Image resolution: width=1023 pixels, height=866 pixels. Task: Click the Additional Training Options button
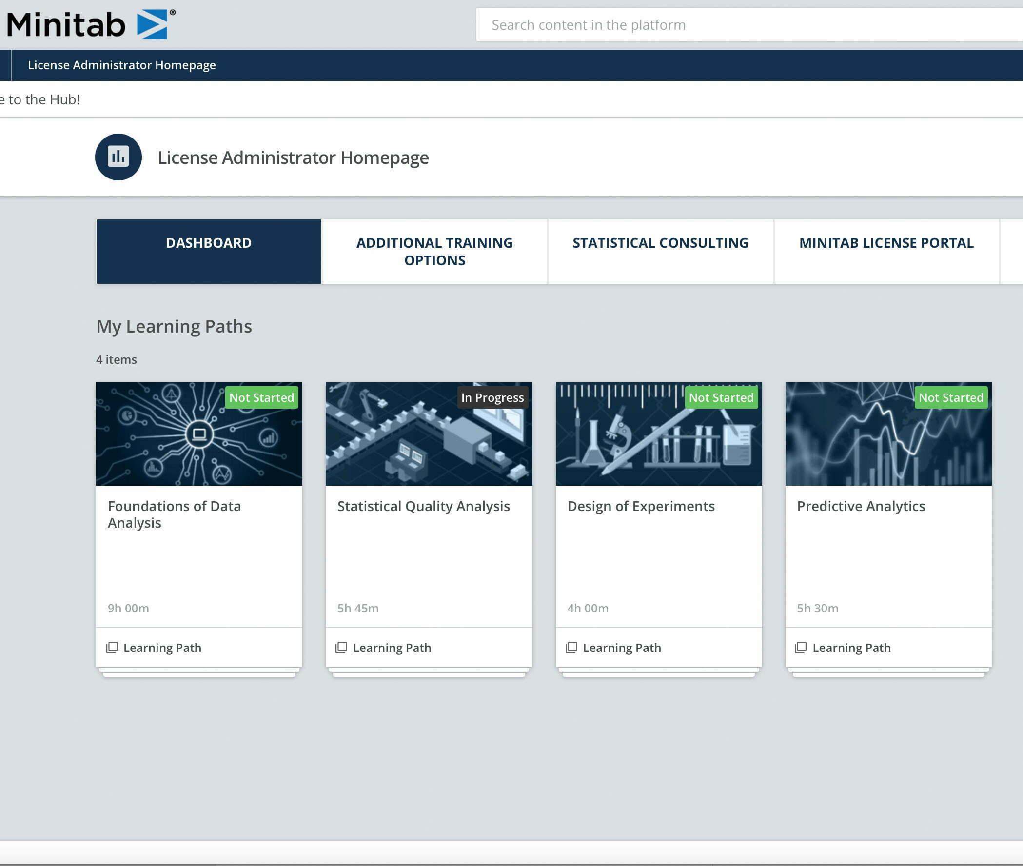click(434, 251)
